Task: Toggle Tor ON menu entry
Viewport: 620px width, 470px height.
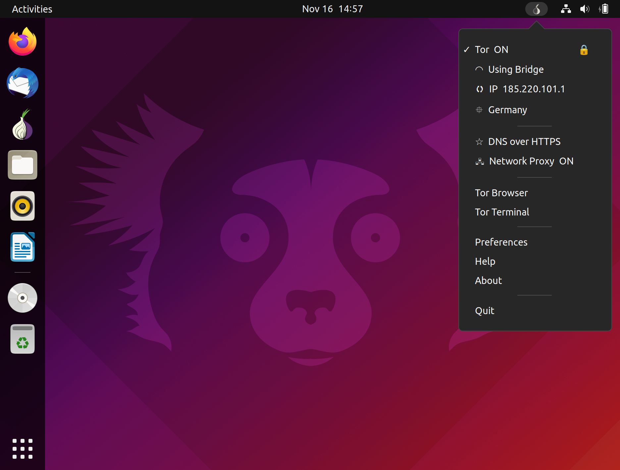Action: tap(535, 50)
